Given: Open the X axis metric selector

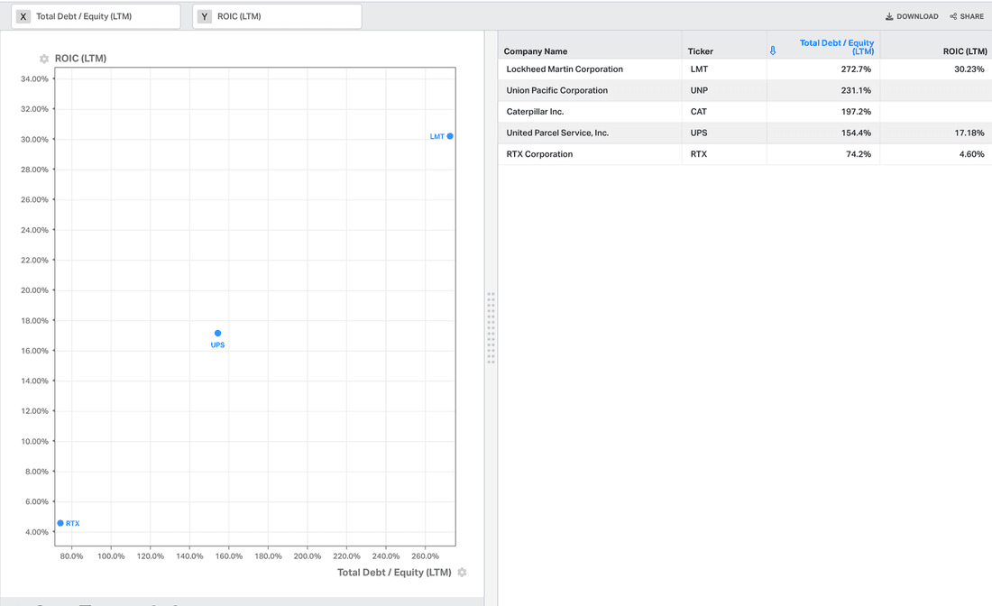Looking at the screenshot, I should [x=96, y=16].
